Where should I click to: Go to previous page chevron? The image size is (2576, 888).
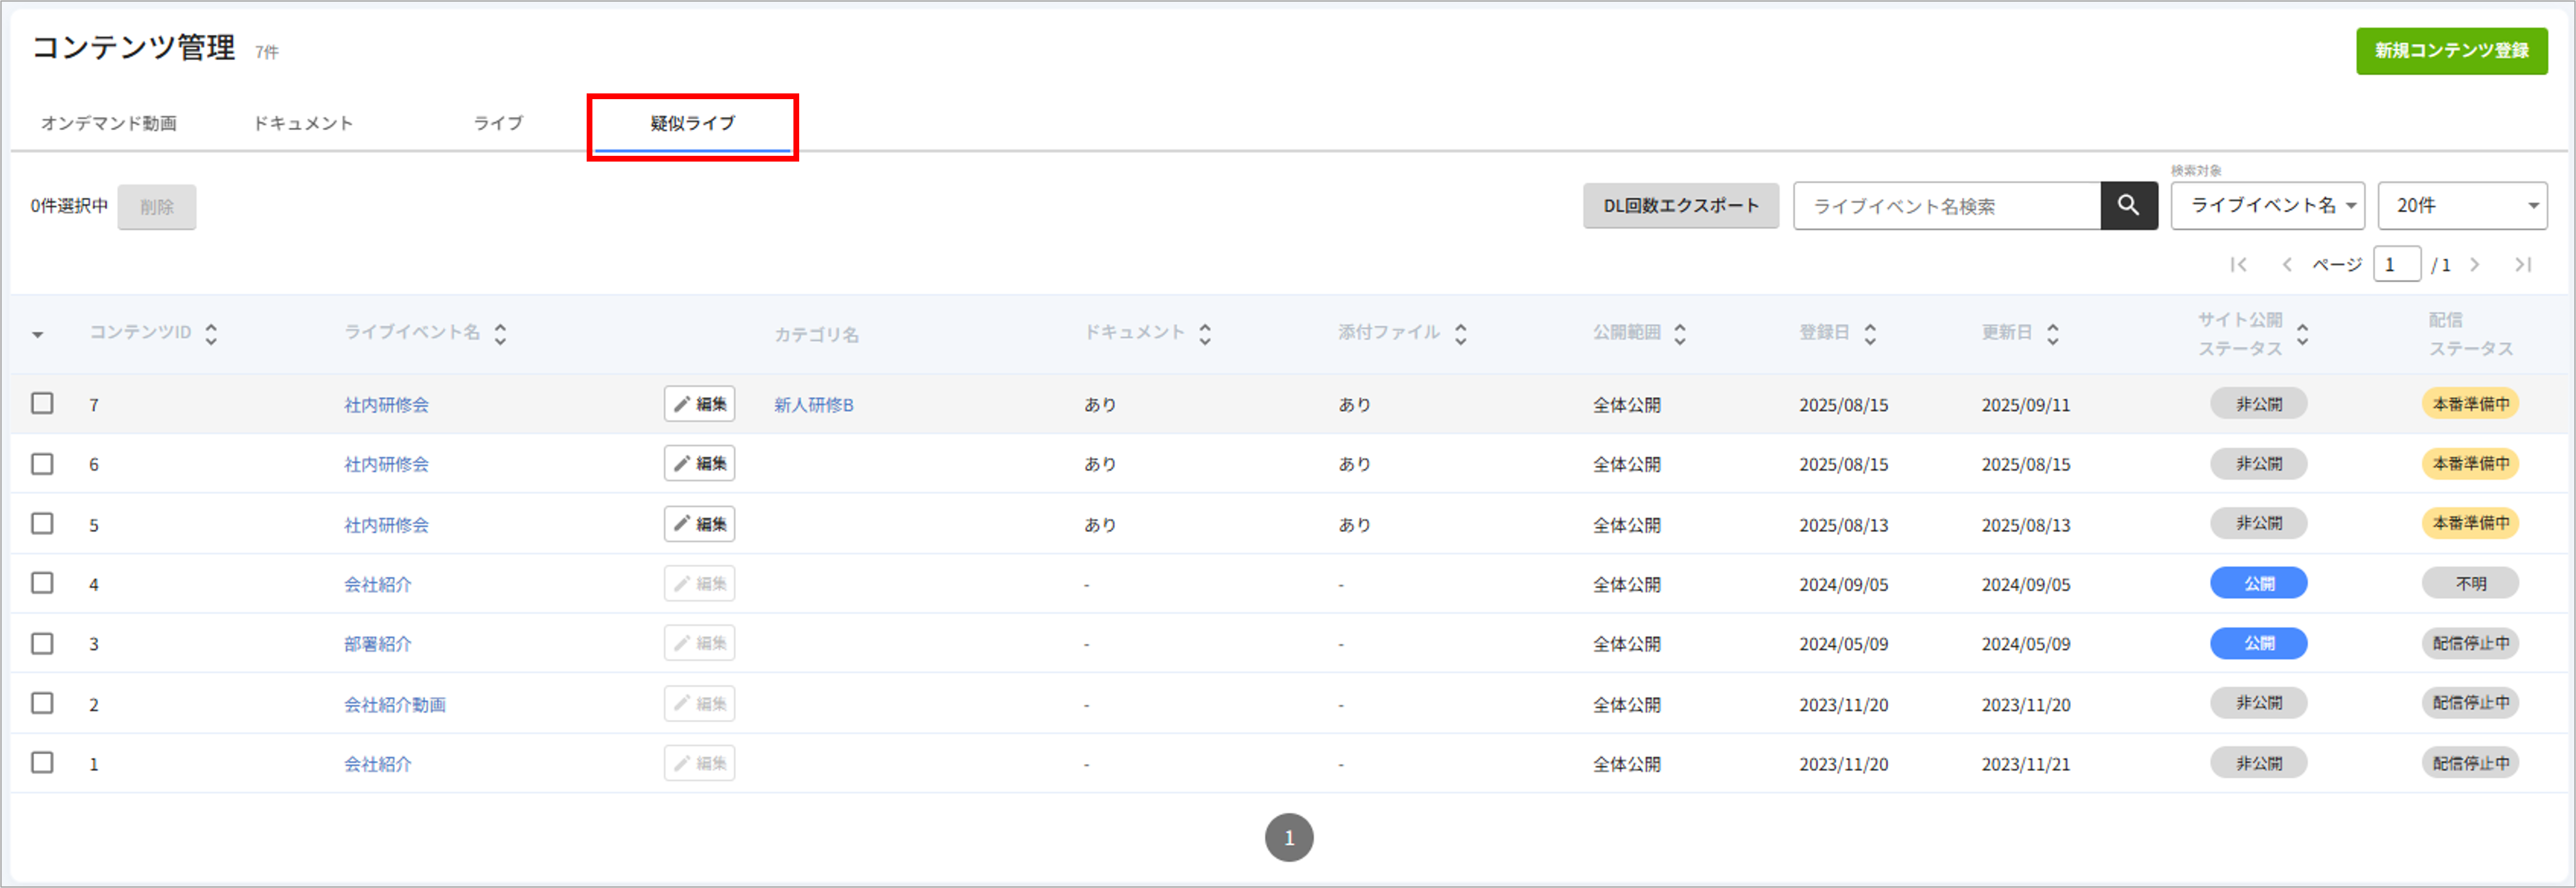(x=2286, y=265)
